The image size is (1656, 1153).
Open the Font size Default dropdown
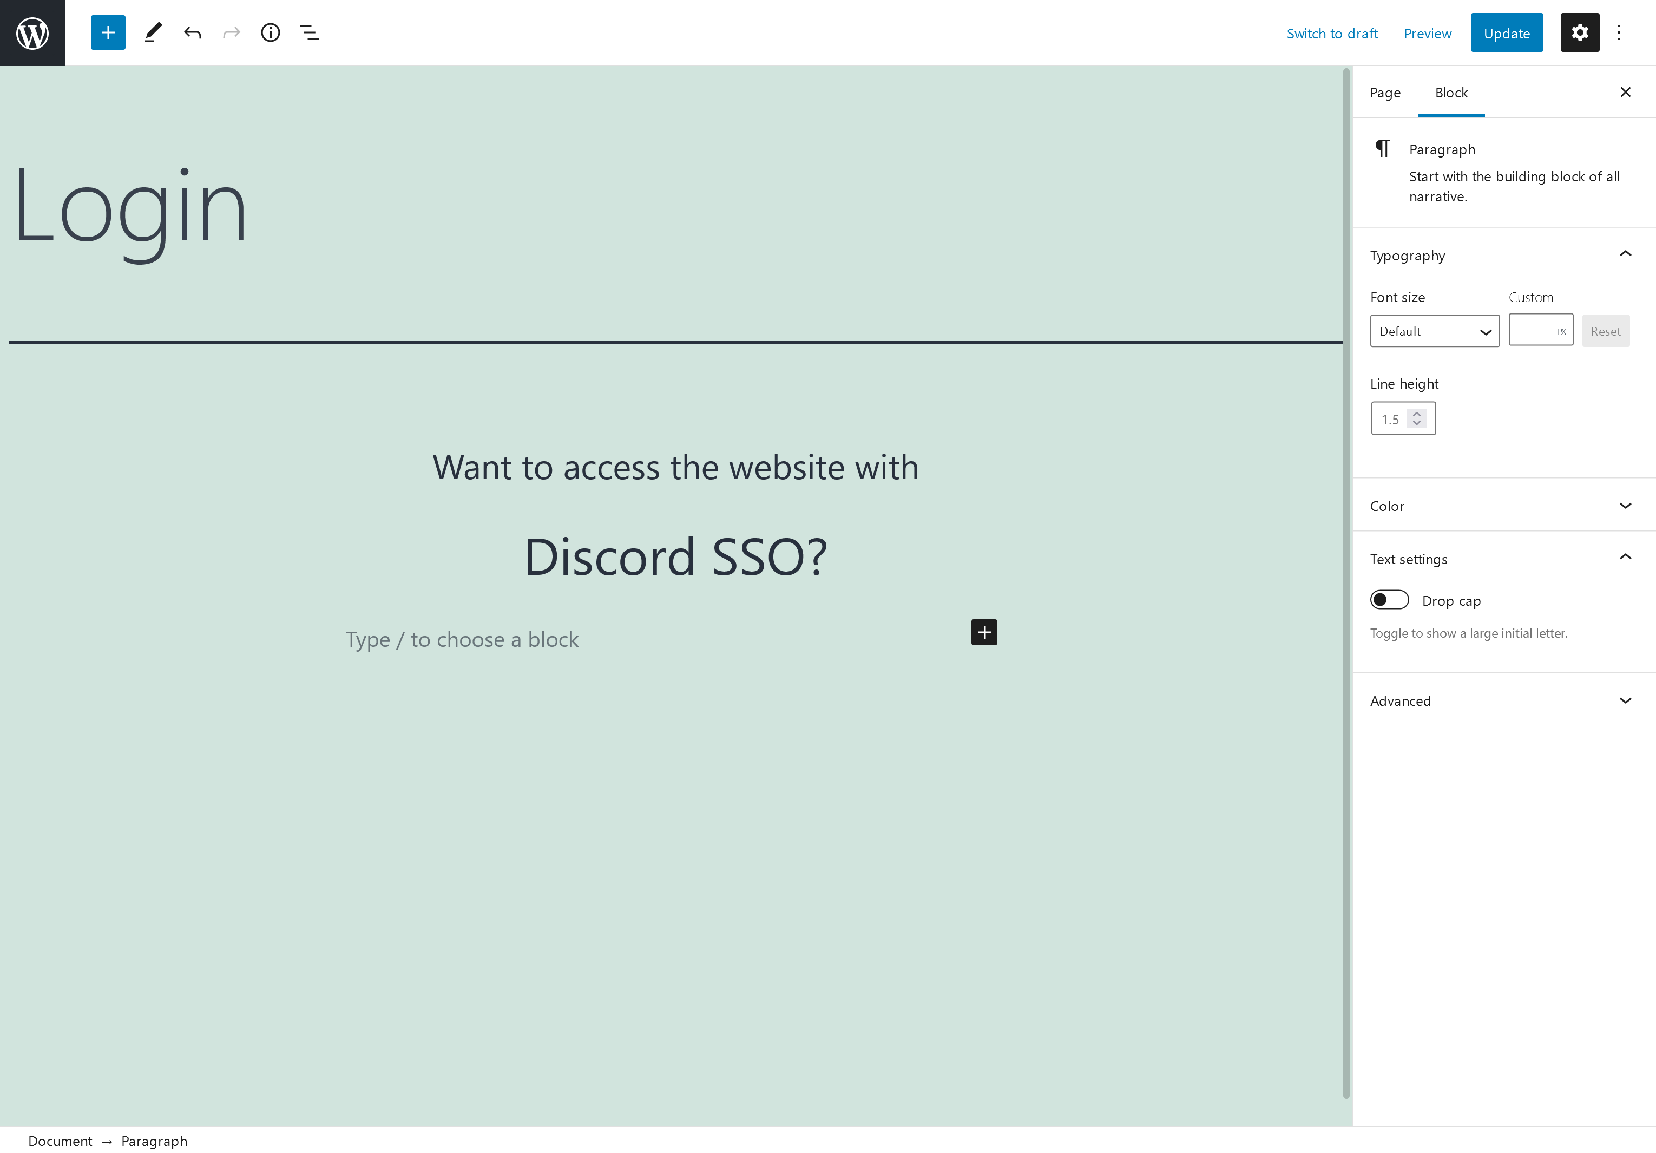click(1434, 331)
